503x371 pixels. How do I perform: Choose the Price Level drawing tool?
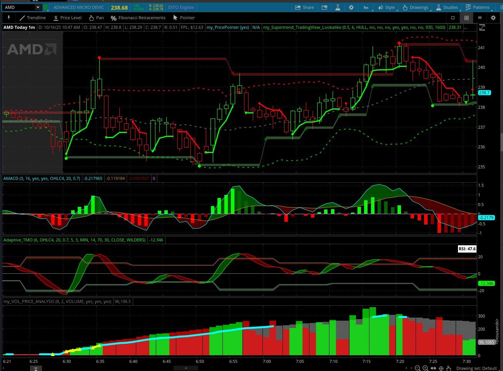point(67,18)
